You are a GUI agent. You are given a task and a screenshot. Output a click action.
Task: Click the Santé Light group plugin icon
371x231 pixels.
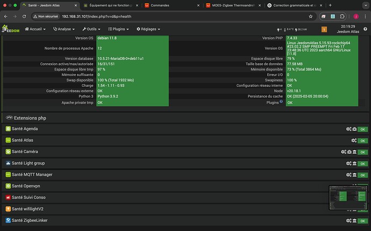[8, 163]
